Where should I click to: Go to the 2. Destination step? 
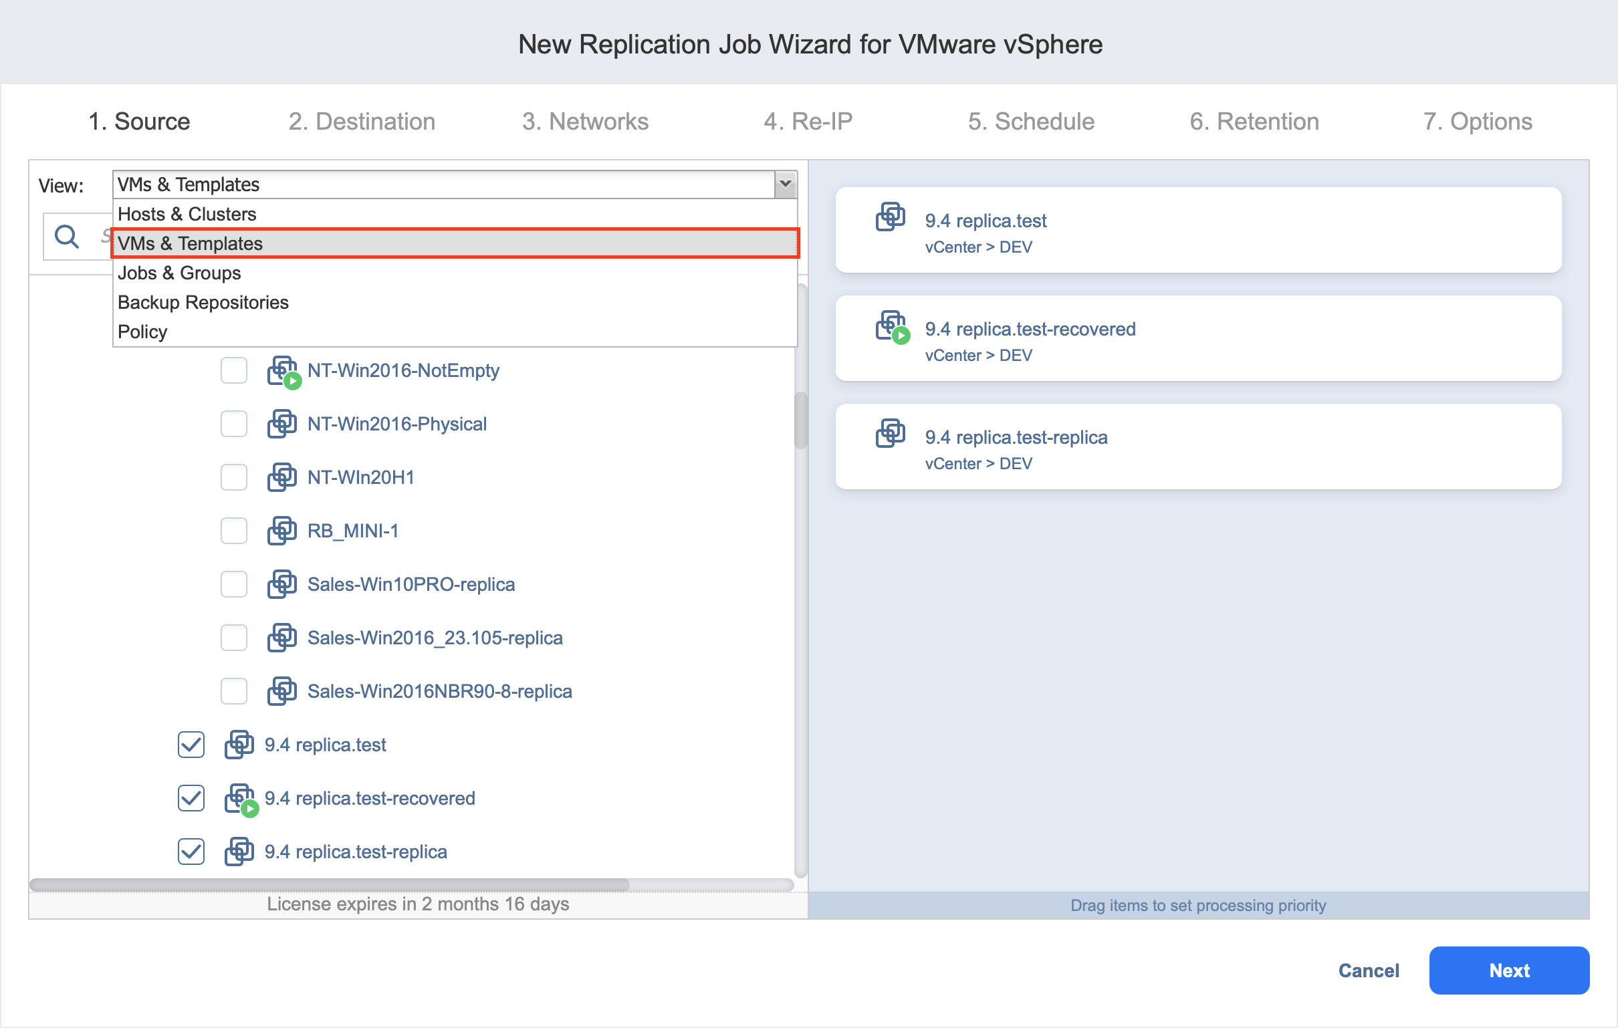pyautogui.click(x=362, y=122)
